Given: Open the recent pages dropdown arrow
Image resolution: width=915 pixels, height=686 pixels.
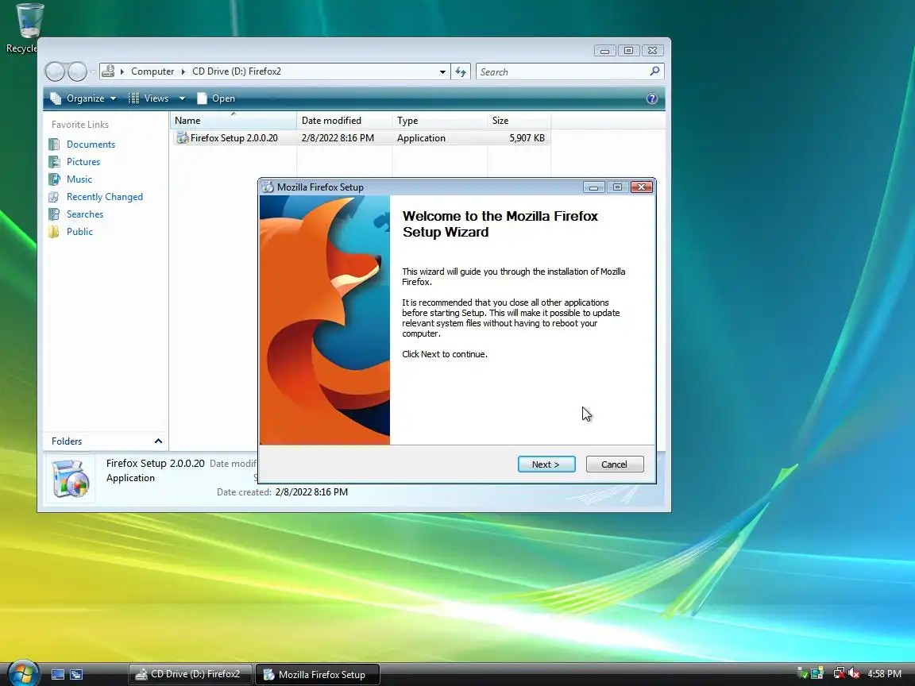Looking at the screenshot, I should 93,71.
